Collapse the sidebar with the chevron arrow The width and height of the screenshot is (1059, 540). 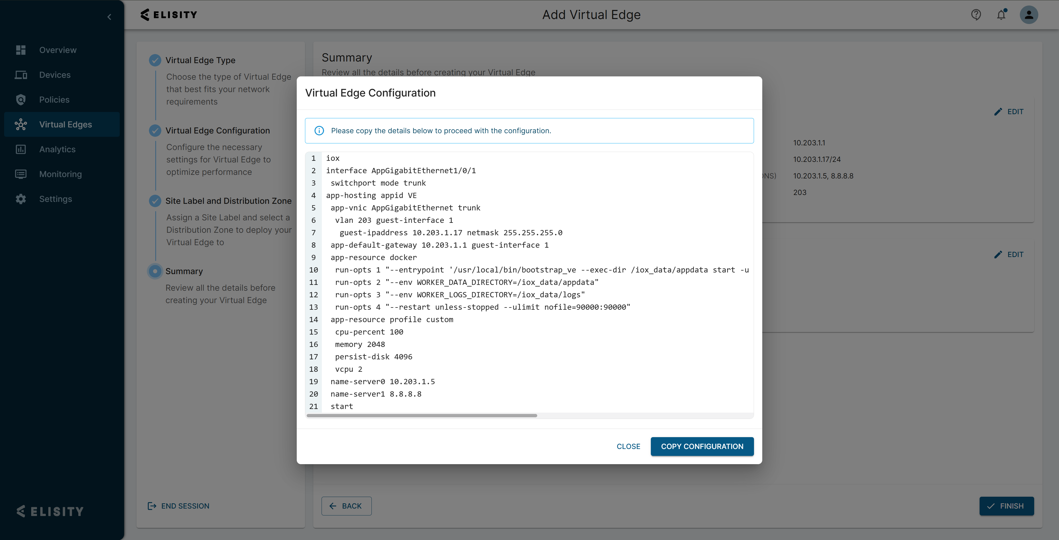109,17
